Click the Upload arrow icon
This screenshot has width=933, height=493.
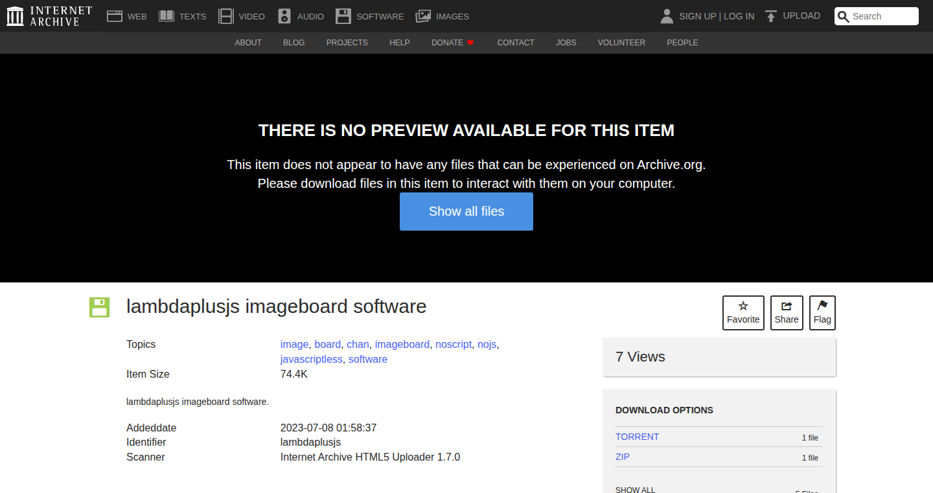pos(770,16)
